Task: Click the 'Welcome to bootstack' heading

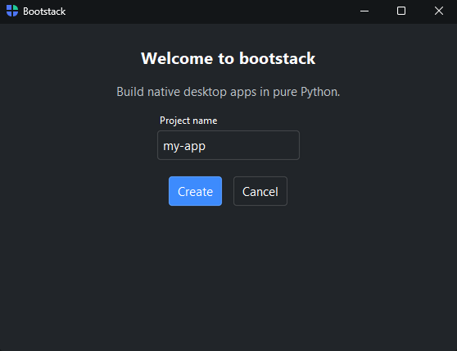Action: pos(228,58)
